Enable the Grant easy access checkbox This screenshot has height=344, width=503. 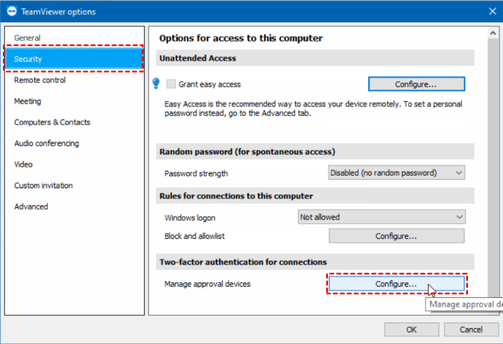click(x=171, y=84)
